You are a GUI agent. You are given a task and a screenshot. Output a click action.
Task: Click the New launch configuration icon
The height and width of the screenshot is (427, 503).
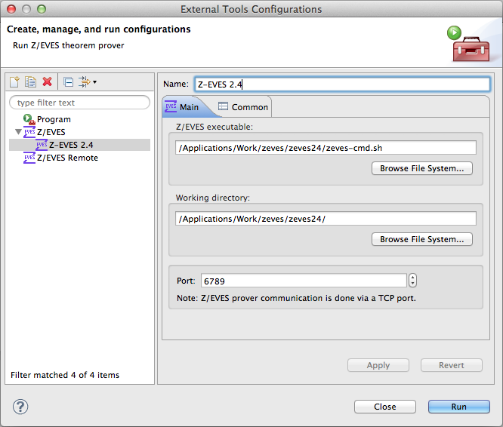tap(14, 81)
